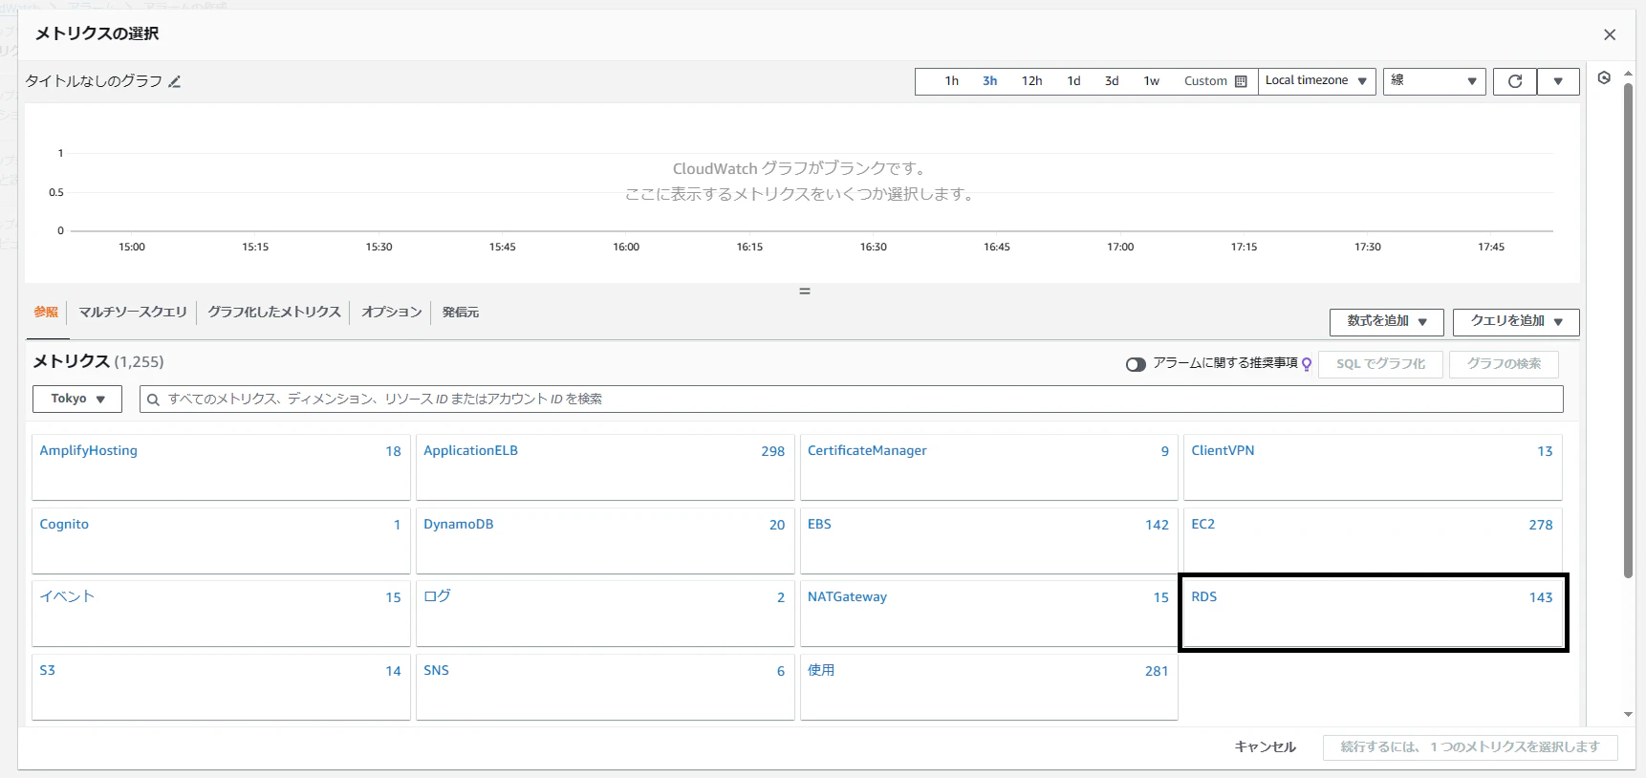
Task: Switch to the マルチソースクエリ tab
Action: point(133,312)
